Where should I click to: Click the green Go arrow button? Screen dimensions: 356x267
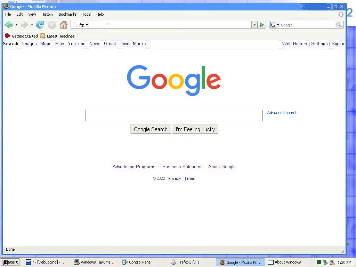[262, 25]
